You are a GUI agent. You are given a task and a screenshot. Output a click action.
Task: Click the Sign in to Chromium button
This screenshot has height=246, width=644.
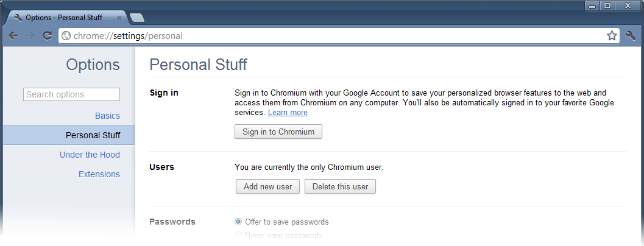pyautogui.click(x=278, y=132)
